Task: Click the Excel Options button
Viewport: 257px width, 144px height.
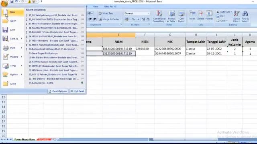Action: [x=58, y=91]
